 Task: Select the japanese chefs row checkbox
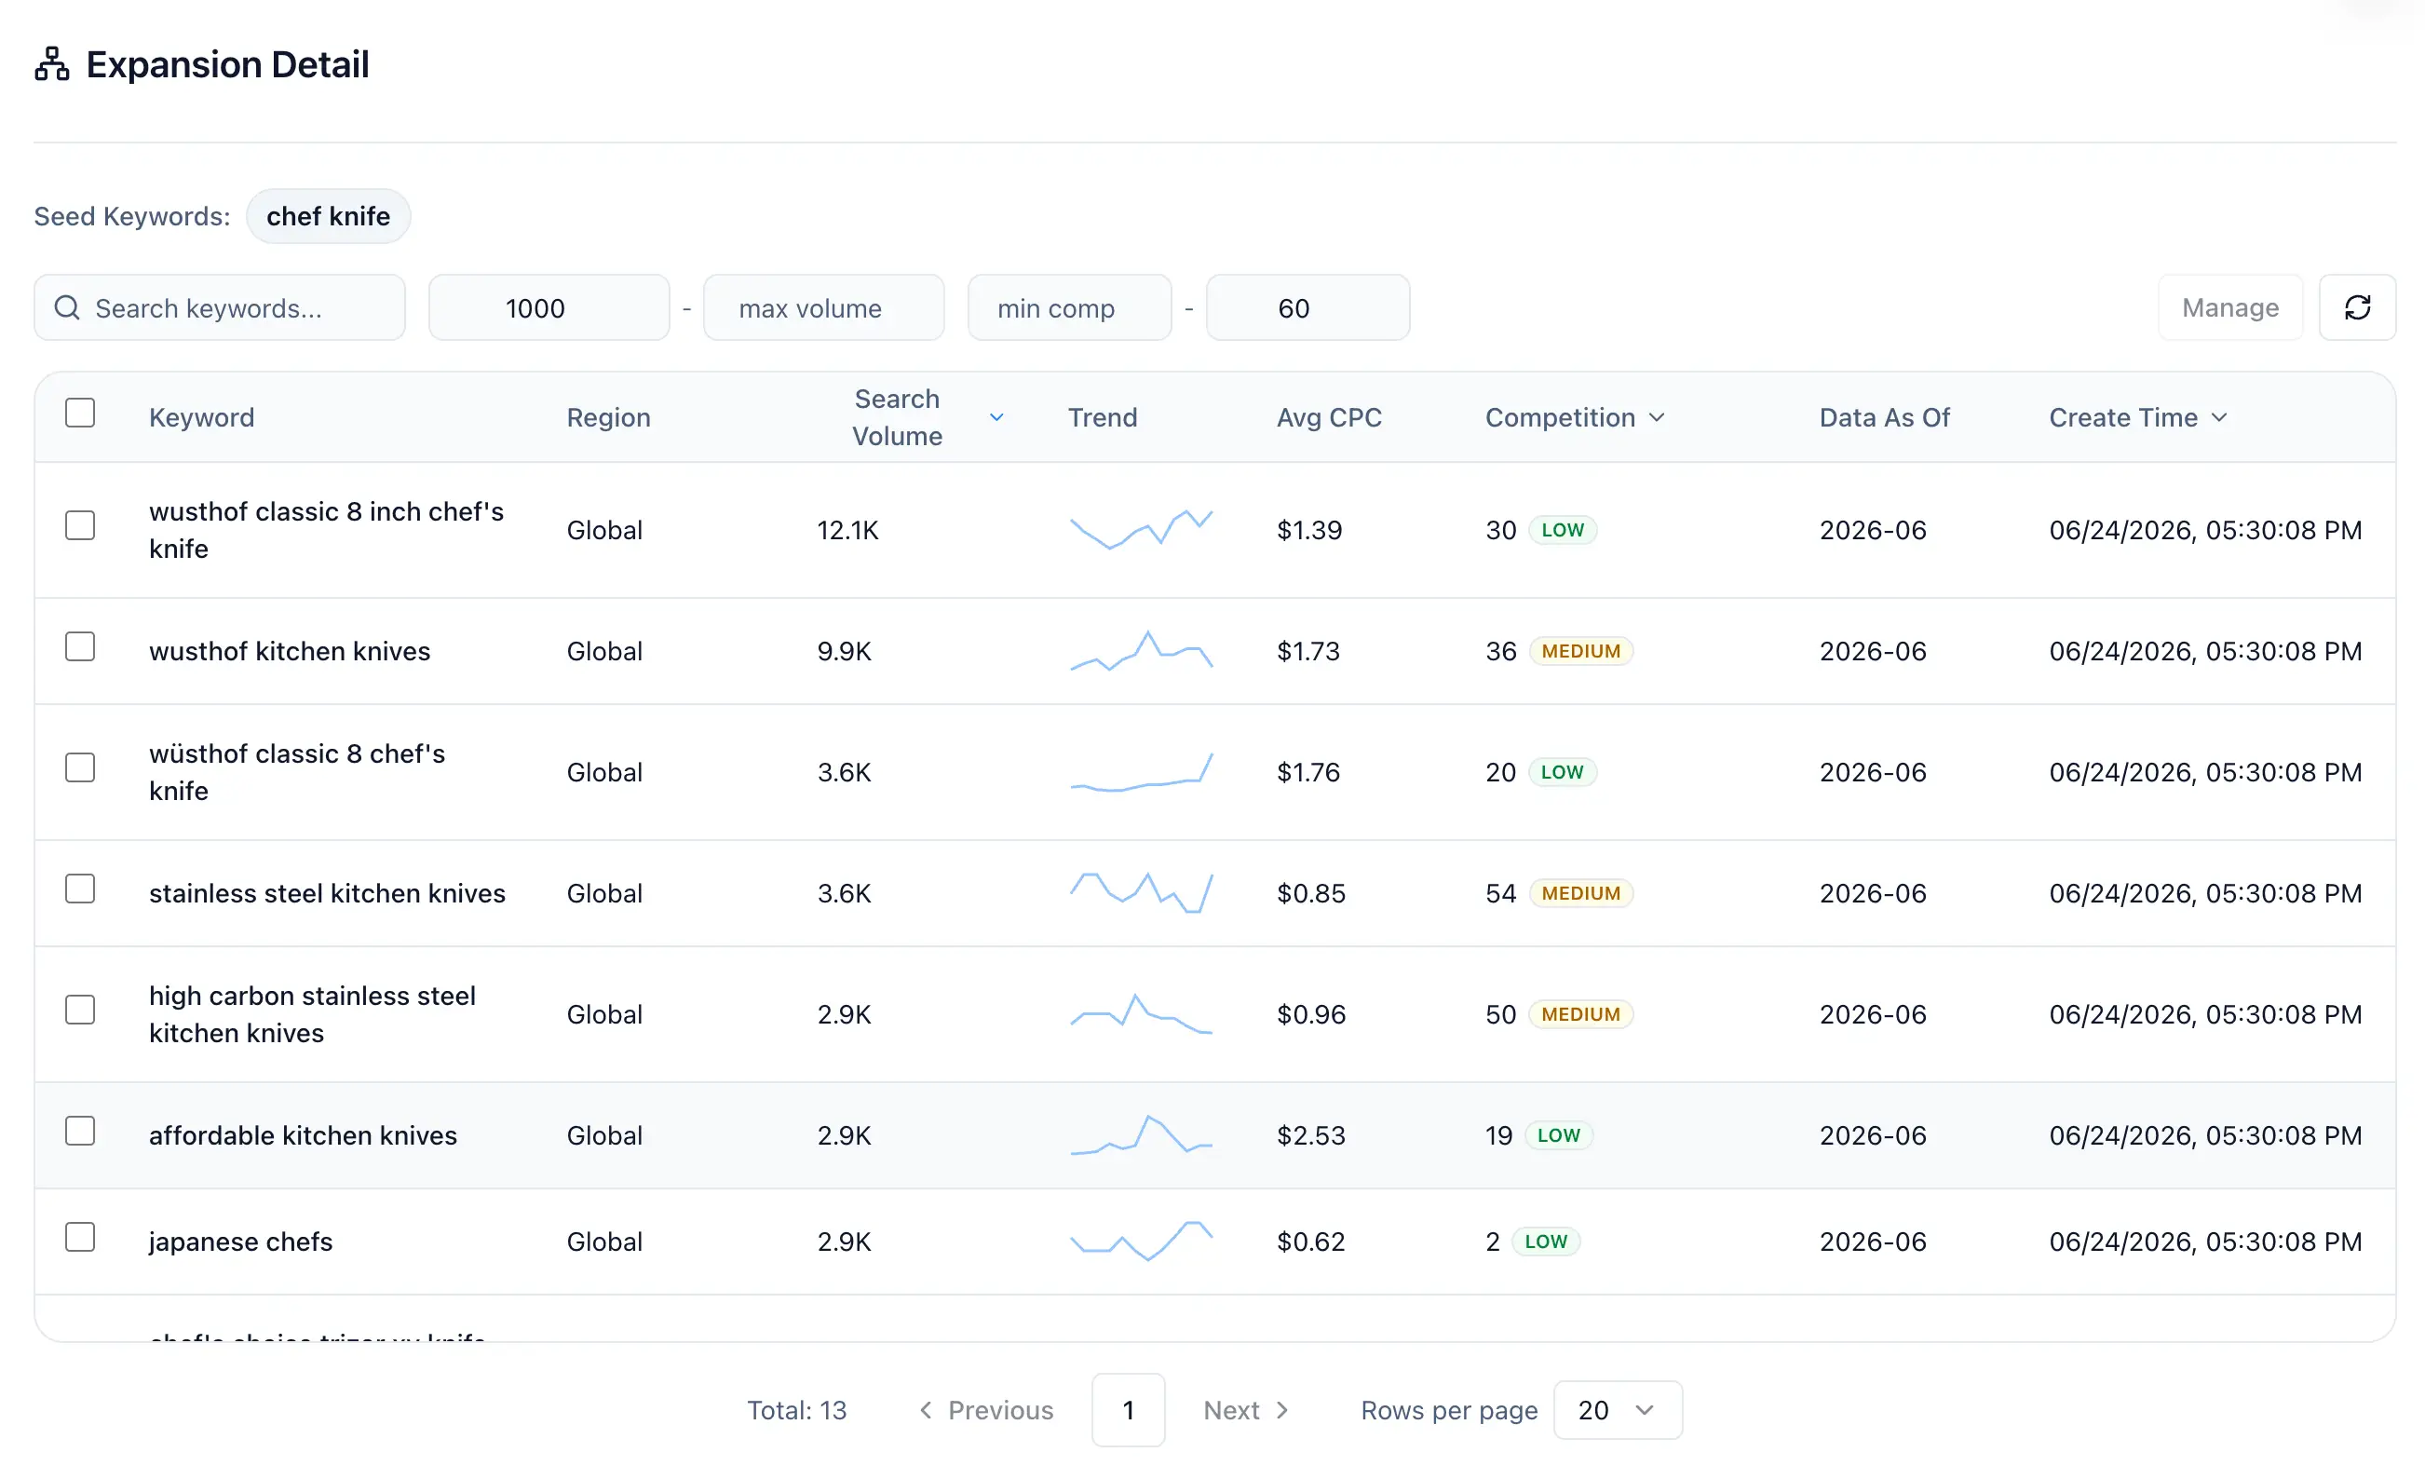(80, 1237)
